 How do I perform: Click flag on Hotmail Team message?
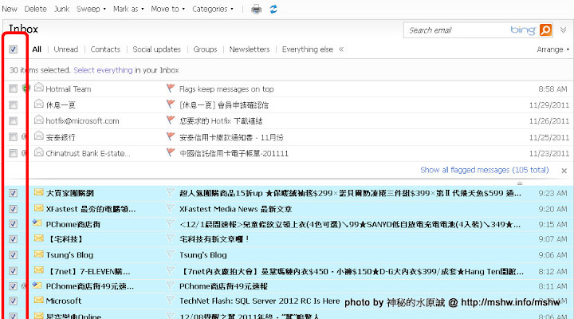(171, 89)
